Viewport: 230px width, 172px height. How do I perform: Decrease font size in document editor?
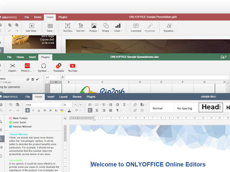[x=80, y=105]
